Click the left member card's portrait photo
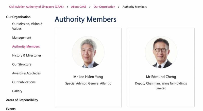203x111 pixels. 88,52
